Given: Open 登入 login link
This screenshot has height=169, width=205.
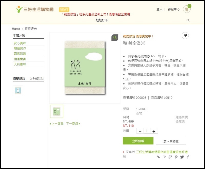Looking at the screenshot, I should pos(159,9).
